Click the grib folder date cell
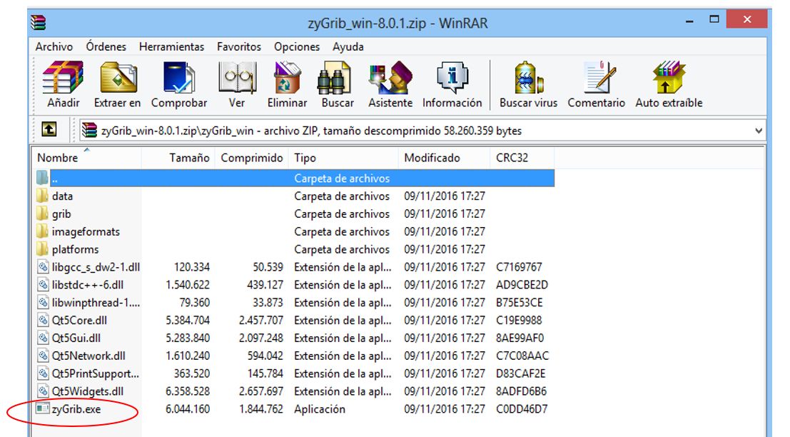The height and width of the screenshot is (437, 790). pyautogui.click(x=445, y=214)
